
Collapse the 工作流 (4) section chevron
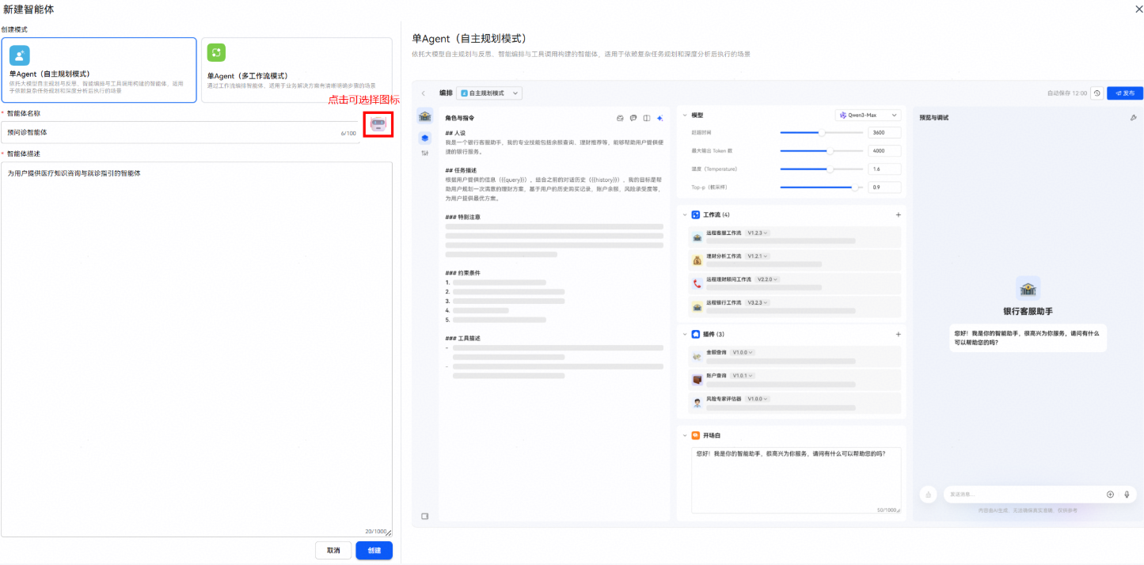[685, 215]
